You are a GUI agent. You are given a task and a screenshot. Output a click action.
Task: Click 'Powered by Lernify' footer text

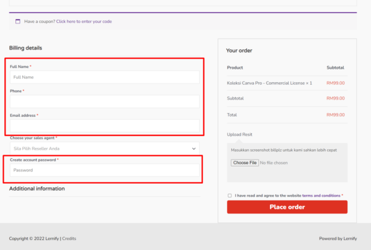336,238
